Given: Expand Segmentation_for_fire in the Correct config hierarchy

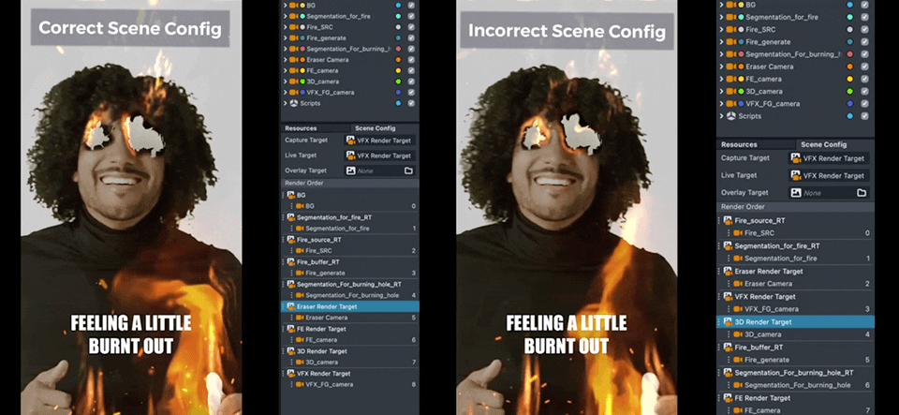Looking at the screenshot, I should (283, 16).
